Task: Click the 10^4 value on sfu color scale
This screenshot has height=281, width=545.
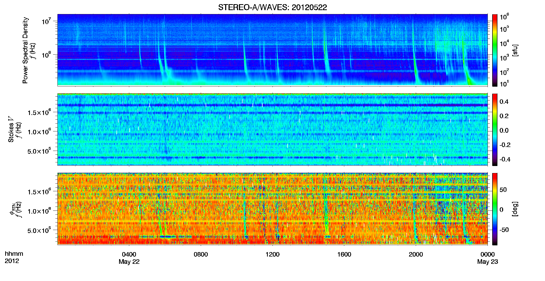Action: tap(505, 43)
